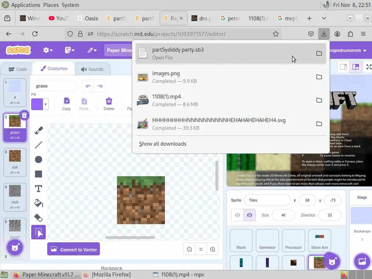Open the choose-a-costume cat button
This screenshot has height=279, width=372.
[x=15, y=247]
